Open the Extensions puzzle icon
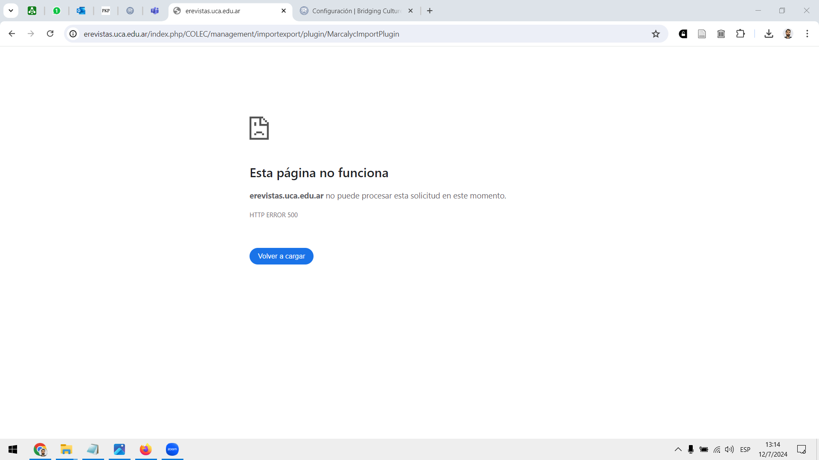Screen dimensions: 819x460 click(741, 34)
